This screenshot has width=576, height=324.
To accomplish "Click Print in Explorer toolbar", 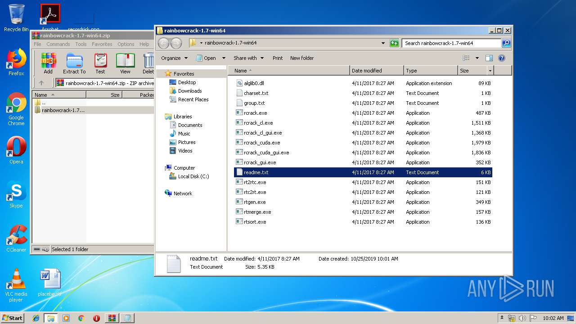I will (x=278, y=58).
